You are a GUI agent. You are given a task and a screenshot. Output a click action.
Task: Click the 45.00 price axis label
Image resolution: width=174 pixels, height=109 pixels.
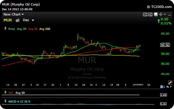point(165,74)
